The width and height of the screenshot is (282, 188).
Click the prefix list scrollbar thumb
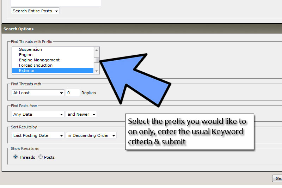click(x=96, y=60)
